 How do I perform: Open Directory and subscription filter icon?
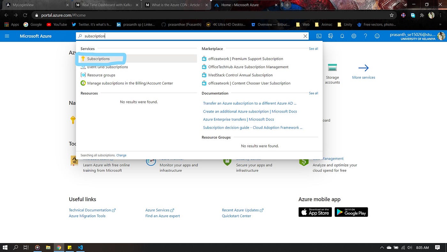[x=330, y=36]
